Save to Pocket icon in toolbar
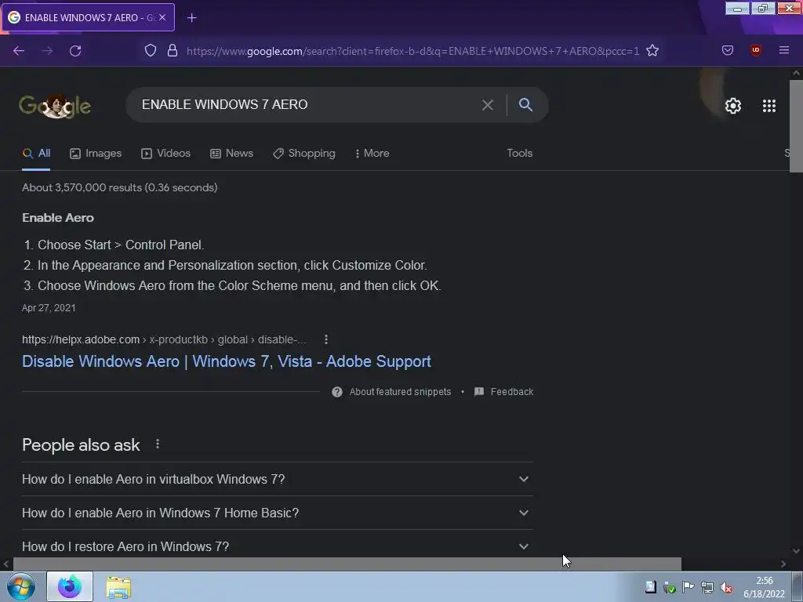The width and height of the screenshot is (803, 602). (728, 50)
